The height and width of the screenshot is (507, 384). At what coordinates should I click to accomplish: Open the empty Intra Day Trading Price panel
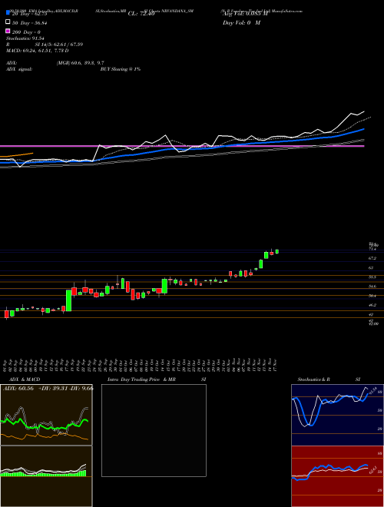click(154, 430)
